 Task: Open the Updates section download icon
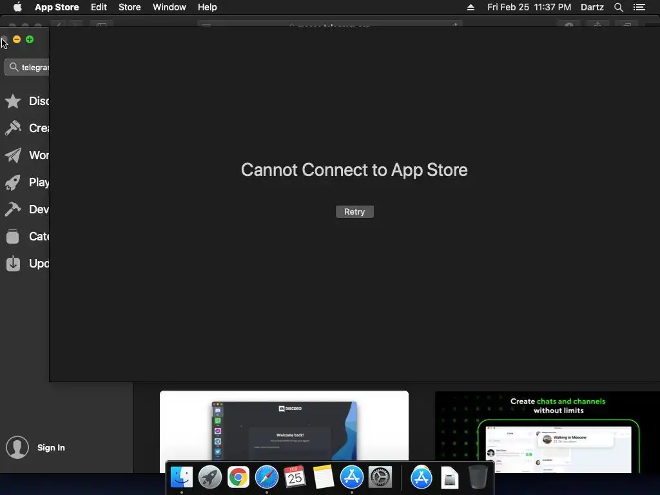coord(13,264)
